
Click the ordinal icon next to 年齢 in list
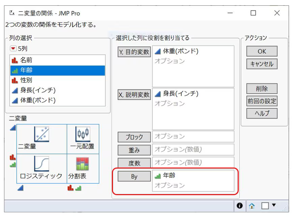(x=15, y=71)
